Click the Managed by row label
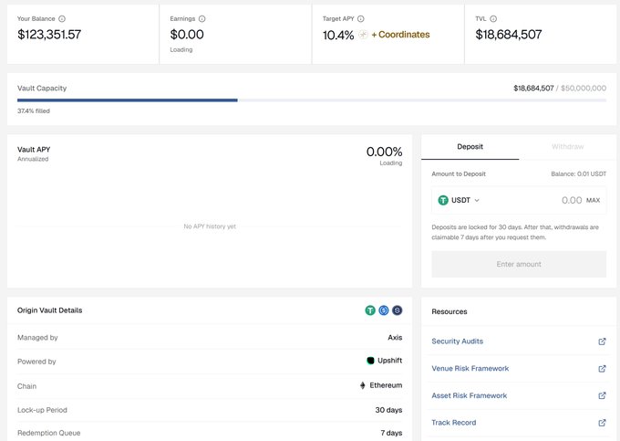This screenshot has width=620, height=441. click(x=37, y=338)
